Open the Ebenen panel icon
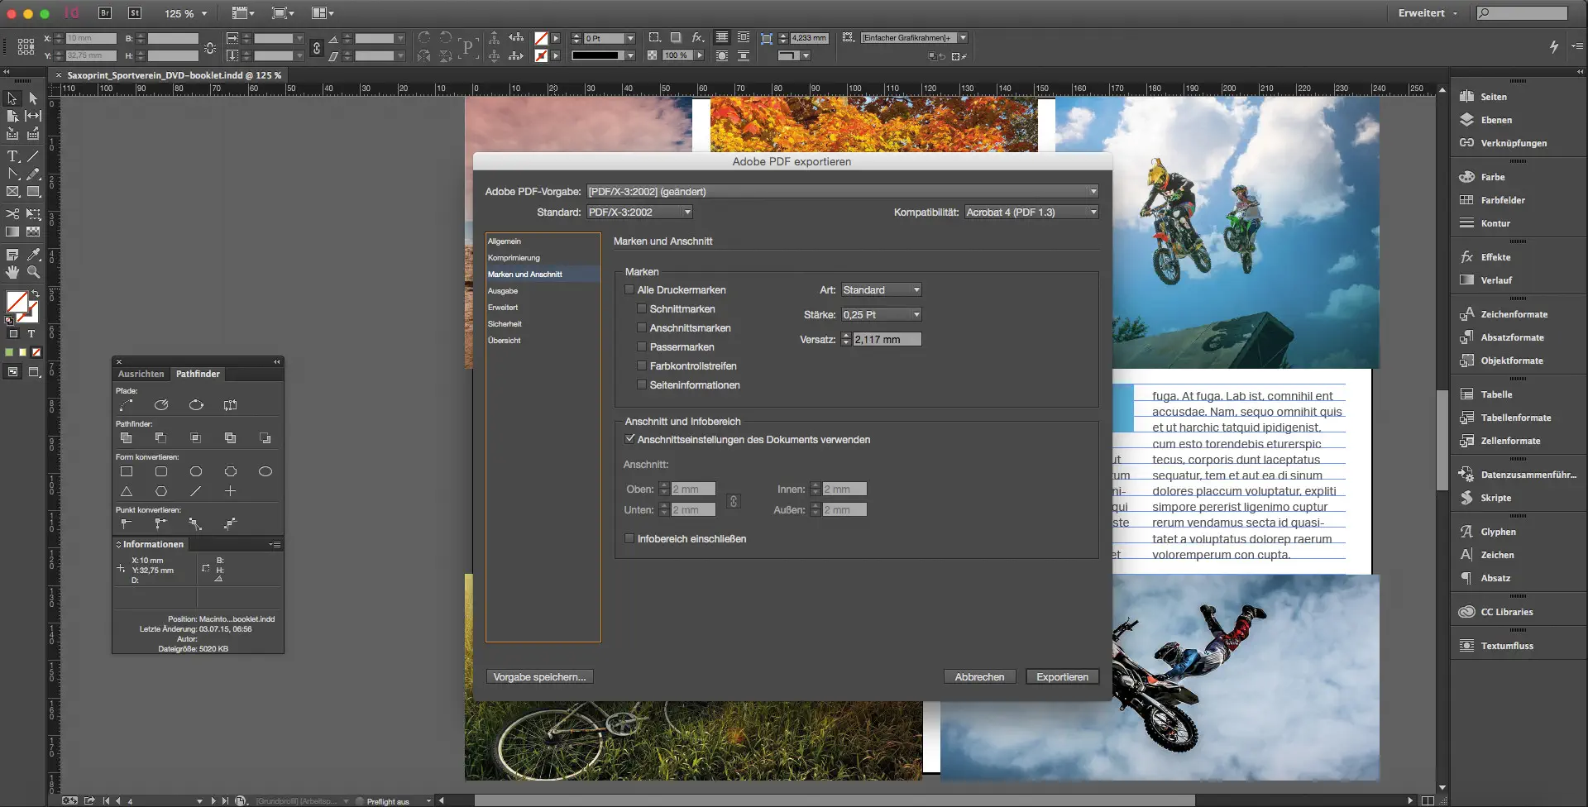 point(1467,120)
